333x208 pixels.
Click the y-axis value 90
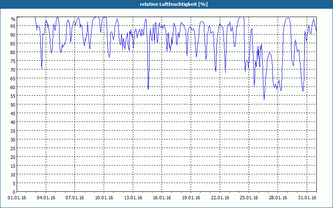(13, 35)
